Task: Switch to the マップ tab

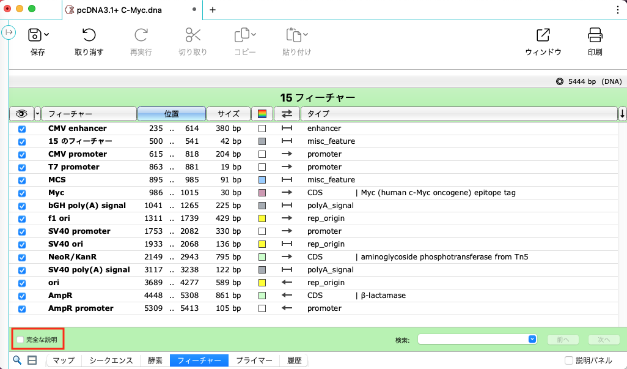Action: 64,360
